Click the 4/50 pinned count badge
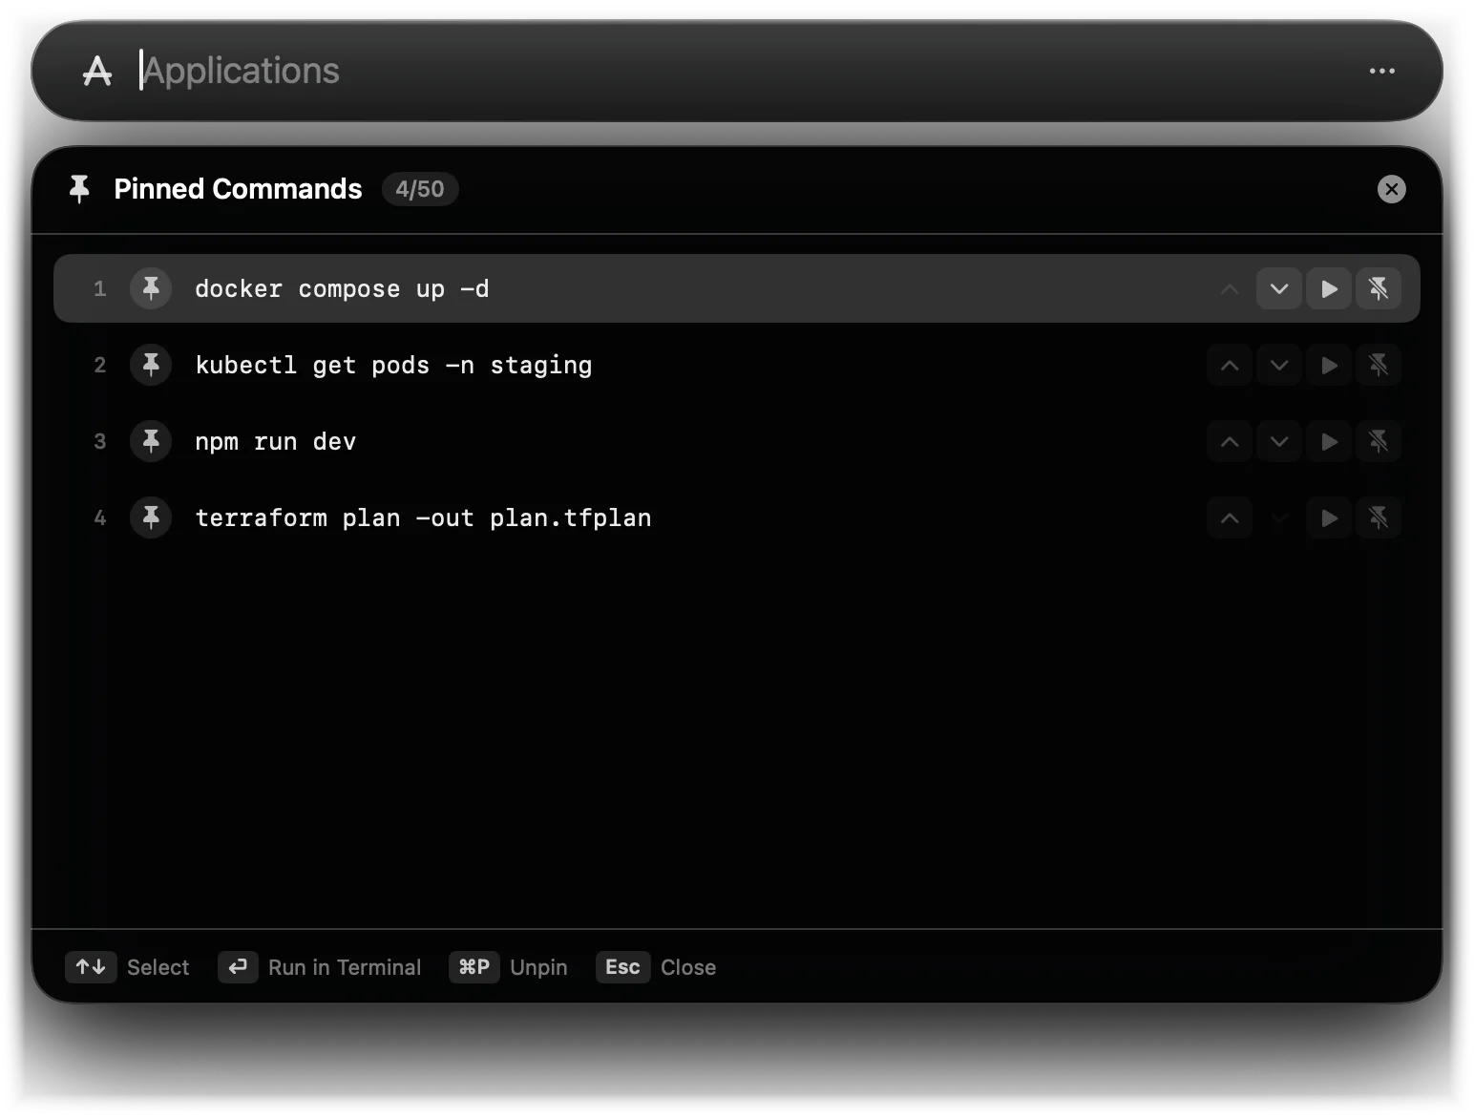 click(x=420, y=189)
